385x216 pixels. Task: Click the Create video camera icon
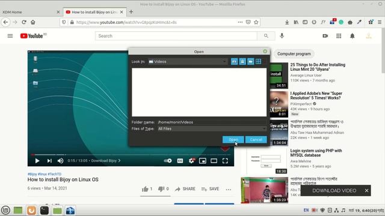325,36
